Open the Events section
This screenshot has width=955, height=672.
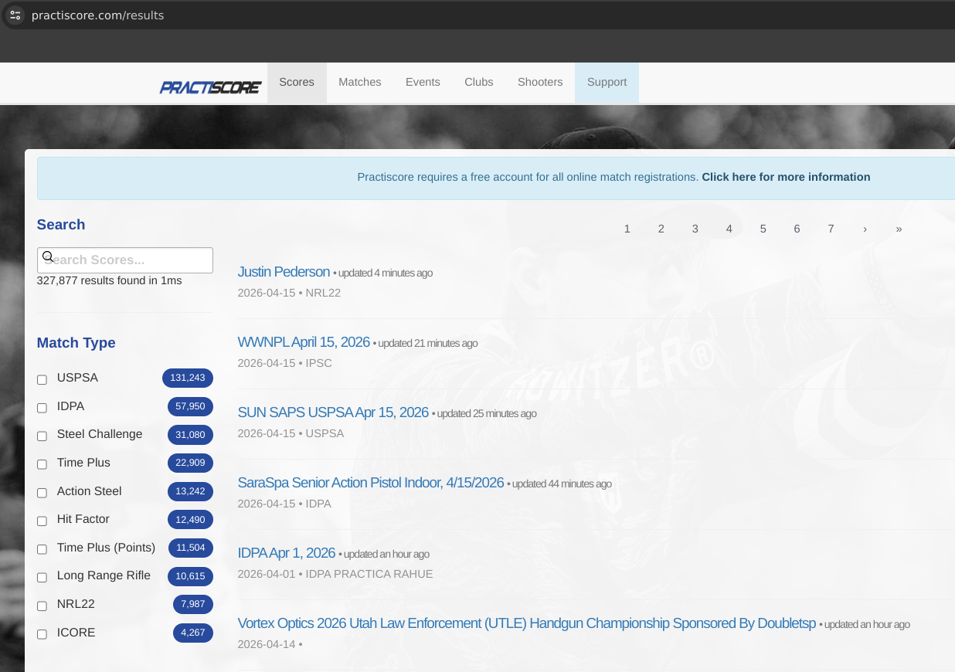click(423, 82)
